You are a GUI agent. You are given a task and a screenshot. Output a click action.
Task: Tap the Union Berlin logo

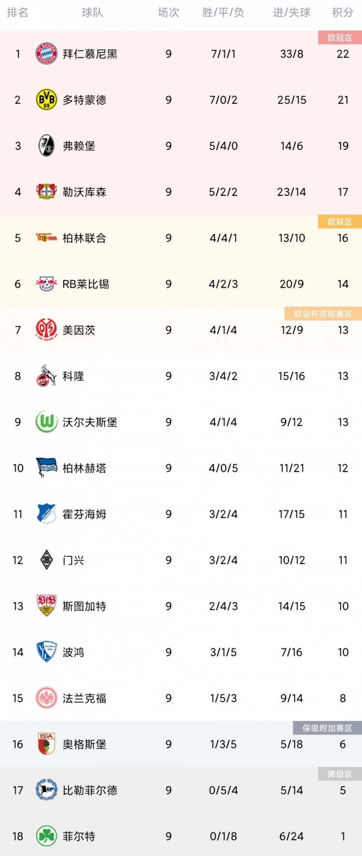pyautogui.click(x=46, y=238)
